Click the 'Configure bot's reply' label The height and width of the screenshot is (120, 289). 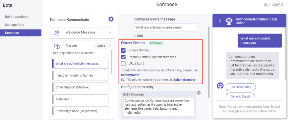pyautogui.click(x=137, y=87)
